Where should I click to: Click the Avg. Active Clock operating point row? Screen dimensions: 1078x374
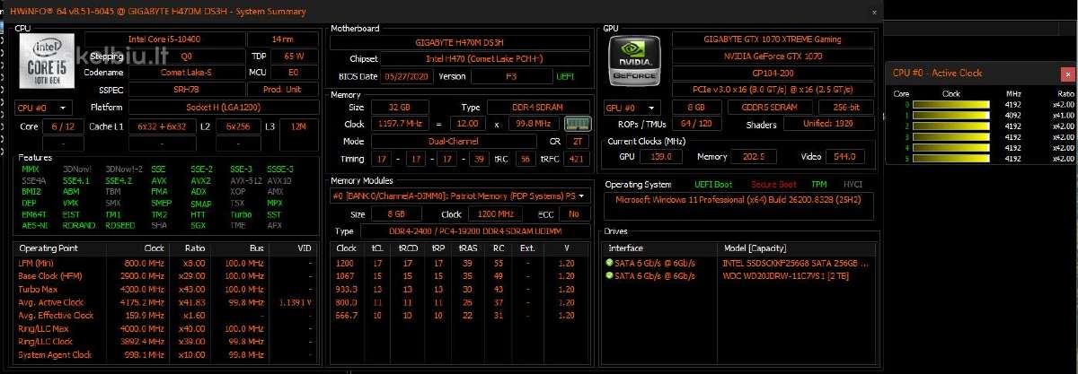click(x=167, y=302)
